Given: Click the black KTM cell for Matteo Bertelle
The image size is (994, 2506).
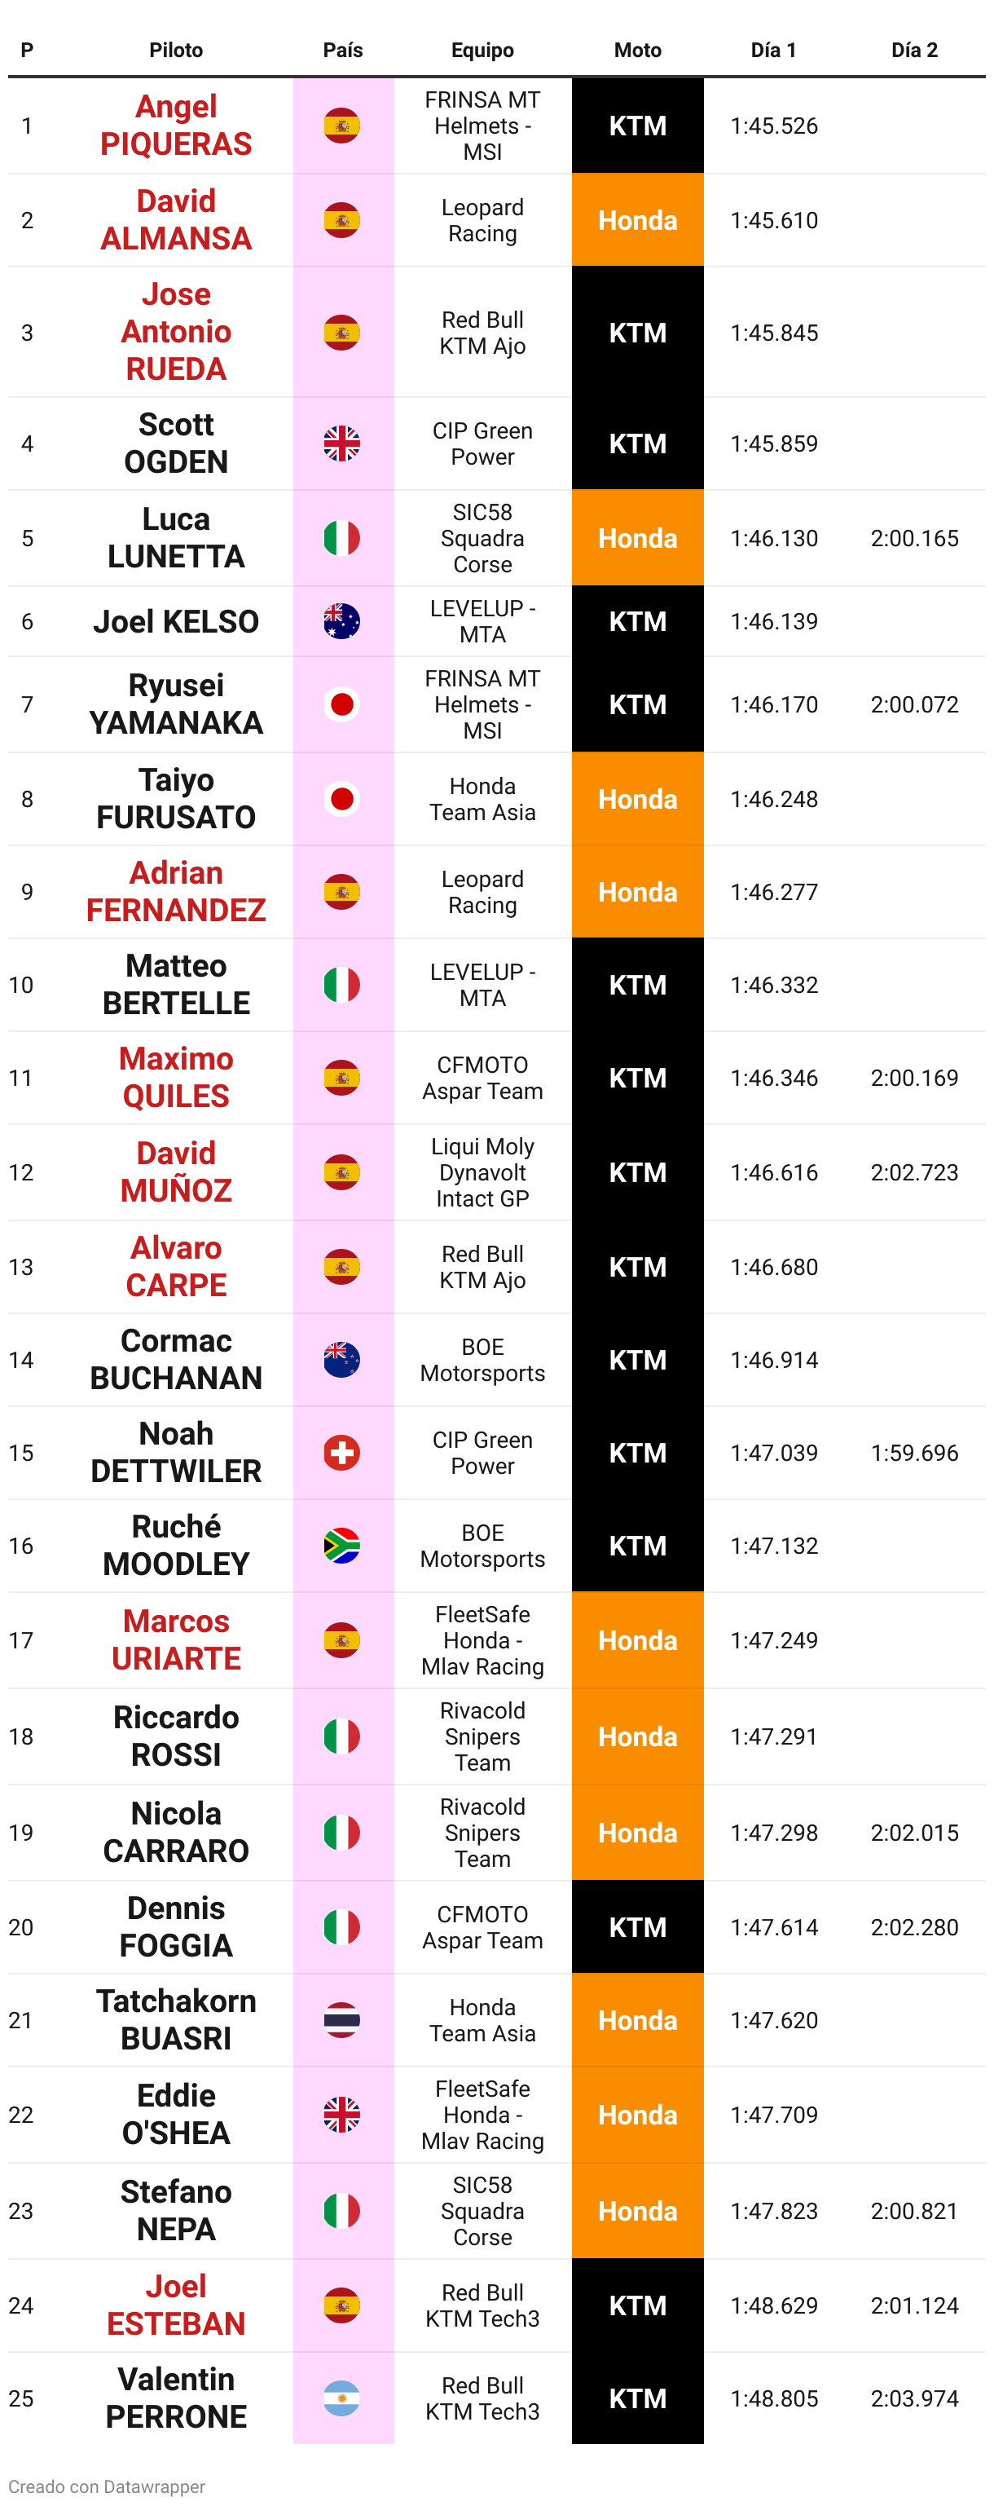Looking at the screenshot, I should coord(637,985).
